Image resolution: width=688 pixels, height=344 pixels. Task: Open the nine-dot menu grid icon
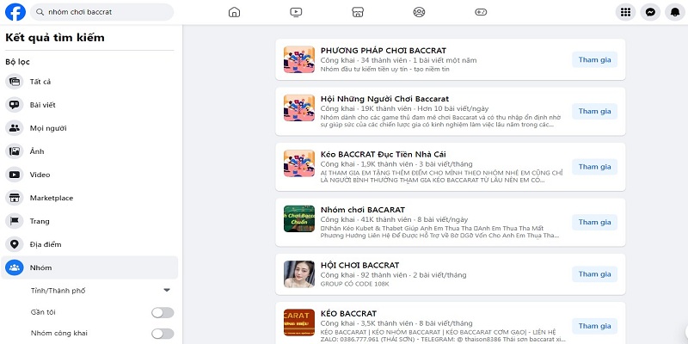tap(626, 12)
